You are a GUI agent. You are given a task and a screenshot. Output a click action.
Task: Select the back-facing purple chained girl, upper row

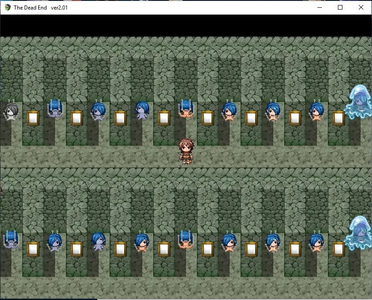coord(55,109)
